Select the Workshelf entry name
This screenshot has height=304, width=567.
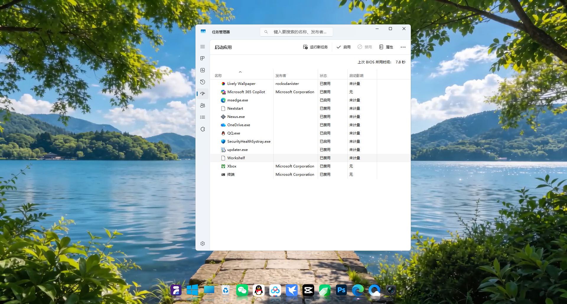(x=236, y=158)
